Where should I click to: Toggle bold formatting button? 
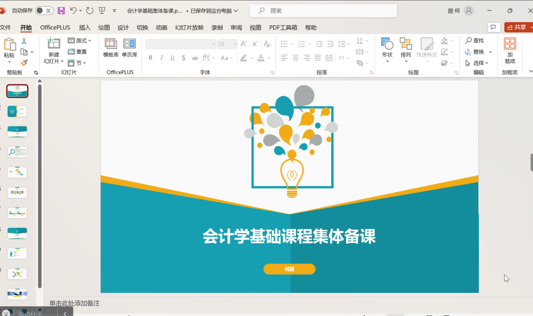[150, 58]
